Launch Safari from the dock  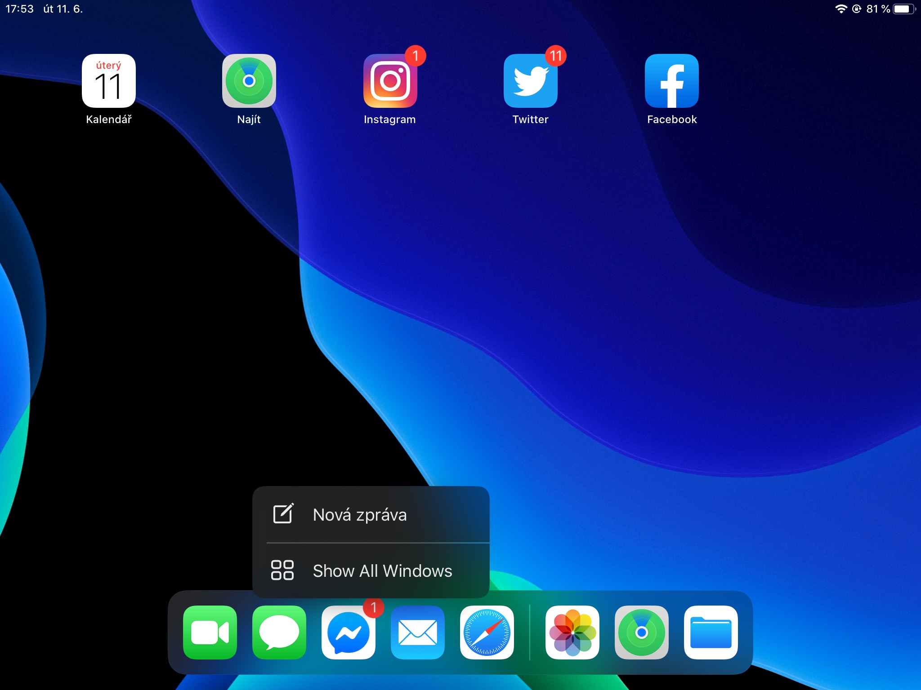[487, 632]
